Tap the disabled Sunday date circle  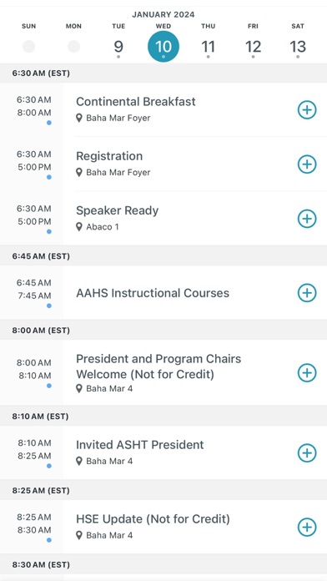[28, 47]
